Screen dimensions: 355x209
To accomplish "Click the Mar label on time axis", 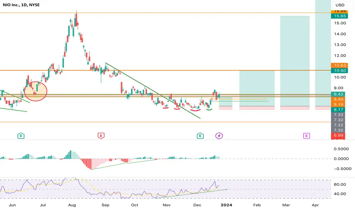I will (x=286, y=205).
